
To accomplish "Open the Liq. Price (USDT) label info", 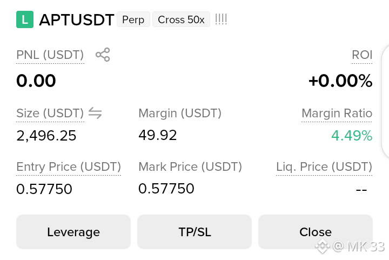I will [324, 166].
